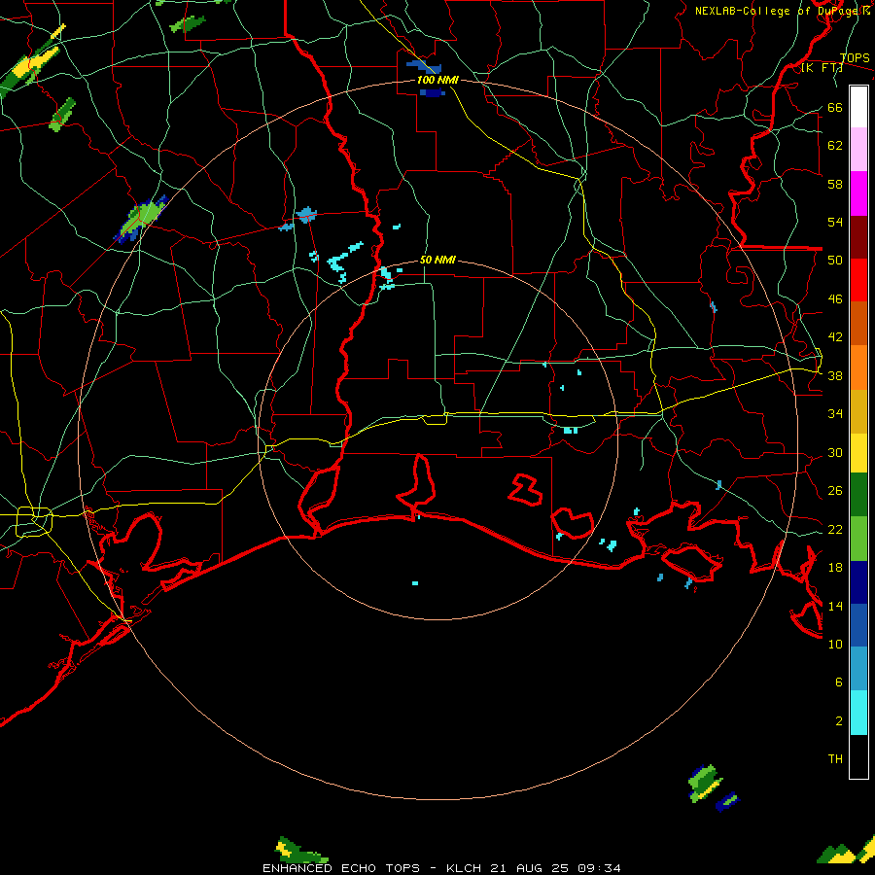Choose the dark orange legend band
Screen dimensions: 875x875
point(858,323)
